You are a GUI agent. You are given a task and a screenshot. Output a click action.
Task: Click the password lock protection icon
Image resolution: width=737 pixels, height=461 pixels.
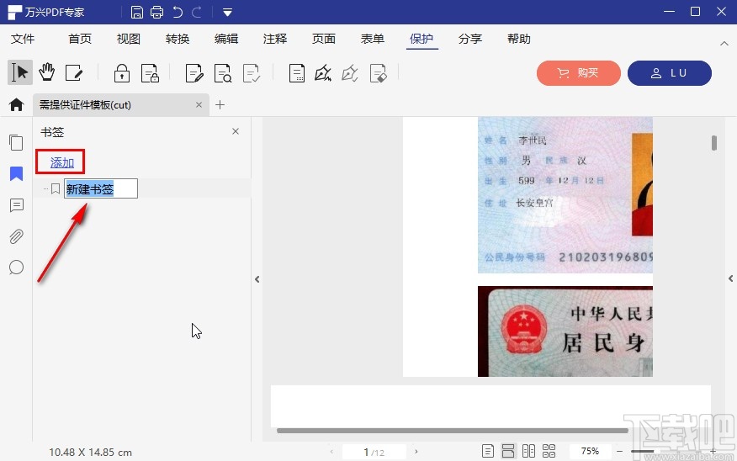click(122, 73)
